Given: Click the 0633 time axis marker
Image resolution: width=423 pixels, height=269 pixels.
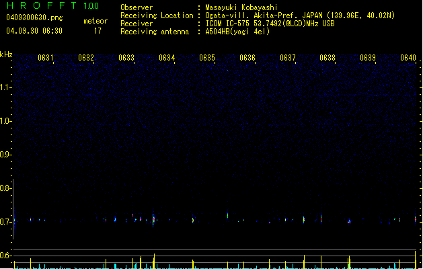Looking at the screenshot, I should [126, 58].
